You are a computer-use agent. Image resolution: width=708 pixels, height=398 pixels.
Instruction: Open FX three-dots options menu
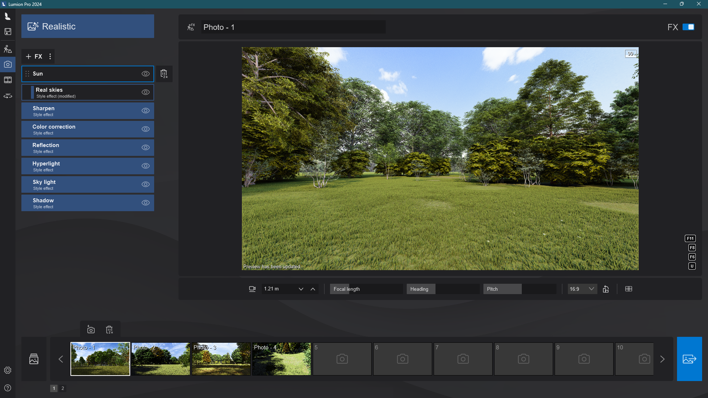click(50, 56)
